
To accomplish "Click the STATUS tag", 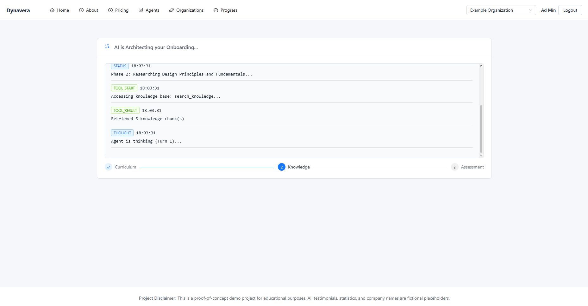I will click(x=120, y=66).
